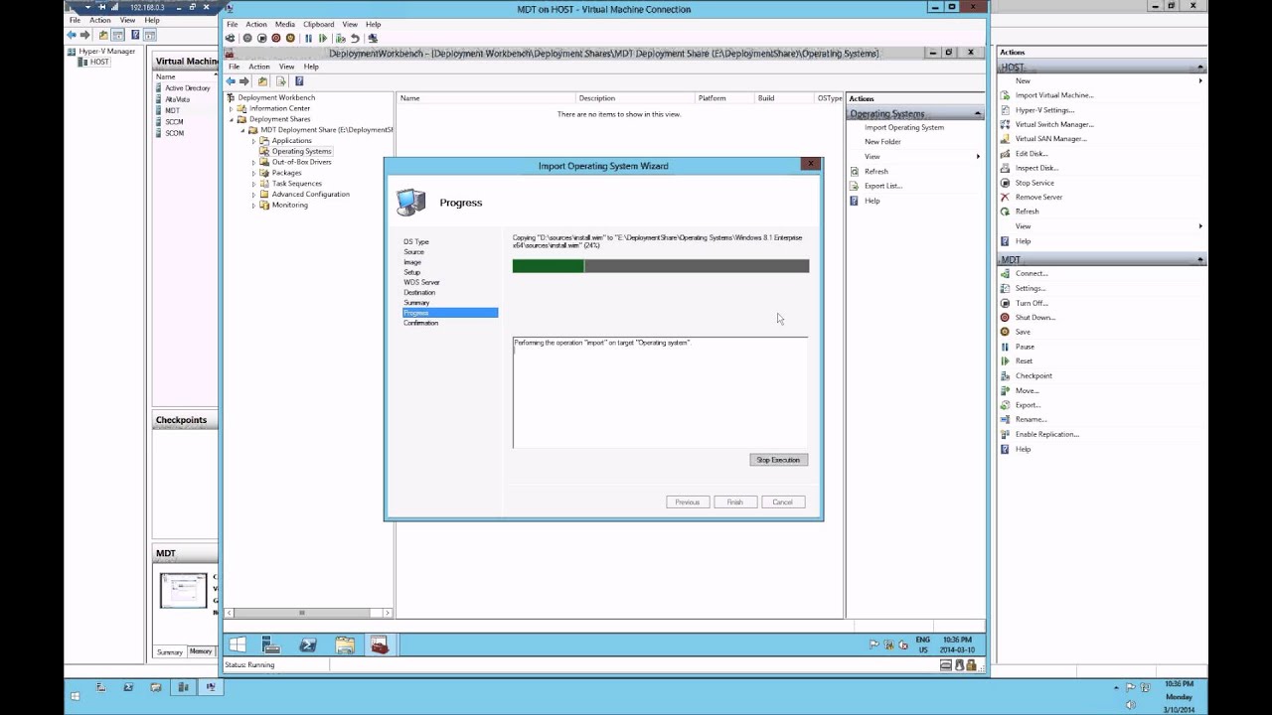The height and width of the screenshot is (715, 1272).
Task: Reset the VM using the green toolbar icon
Action: click(x=323, y=38)
